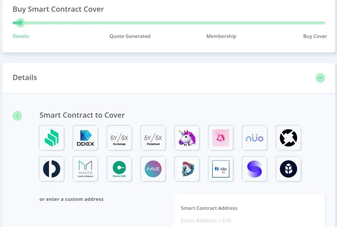Select the dYdX Exchange tile

point(119,138)
